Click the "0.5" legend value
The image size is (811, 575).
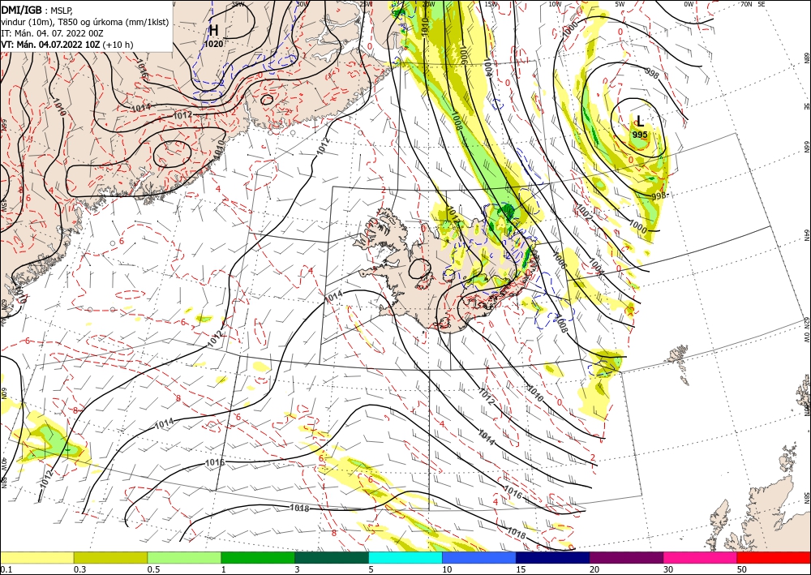pyautogui.click(x=153, y=569)
